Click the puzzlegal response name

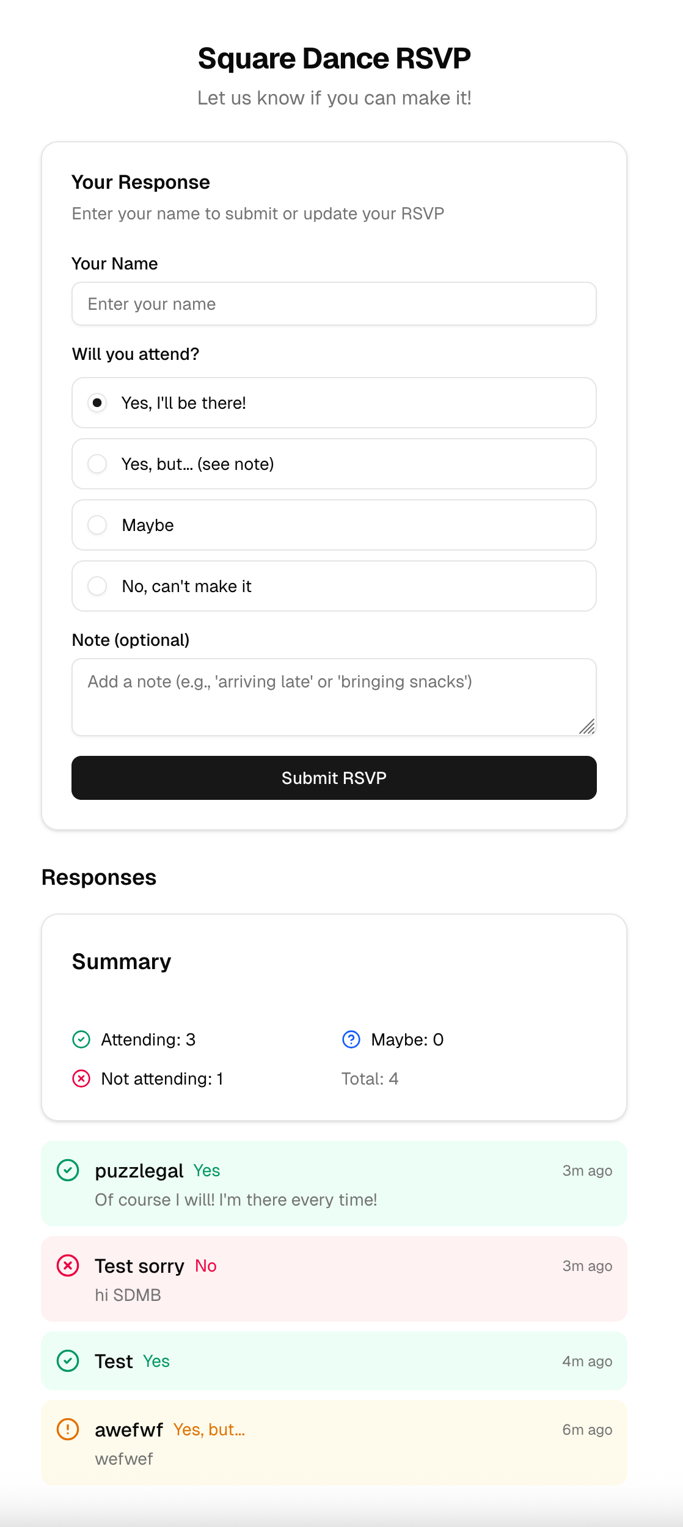pos(139,1171)
